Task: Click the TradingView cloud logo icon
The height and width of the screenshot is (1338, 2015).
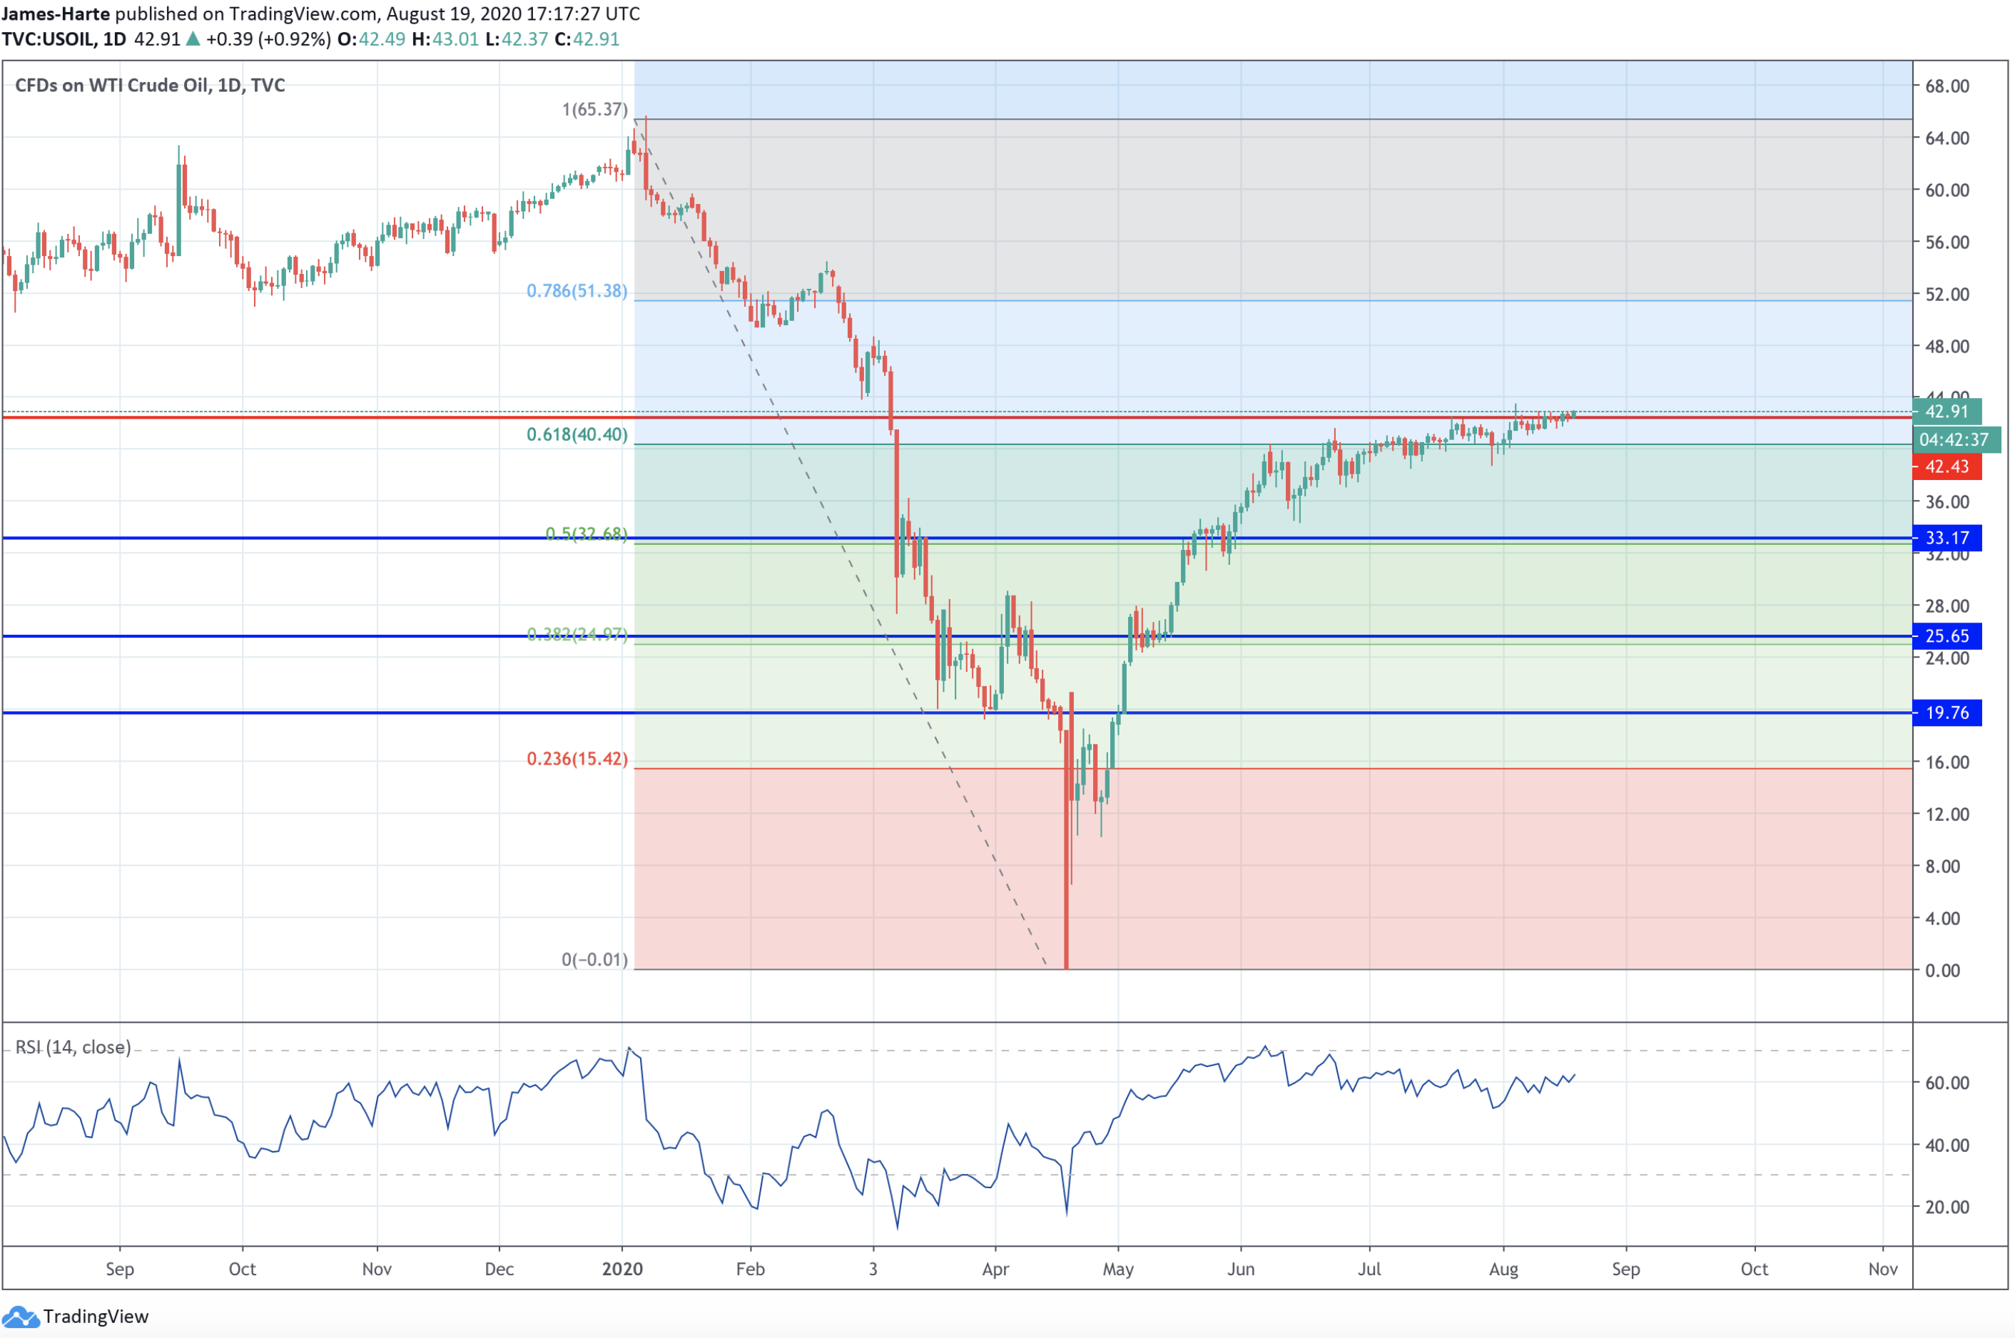Action: pyautogui.click(x=21, y=1317)
